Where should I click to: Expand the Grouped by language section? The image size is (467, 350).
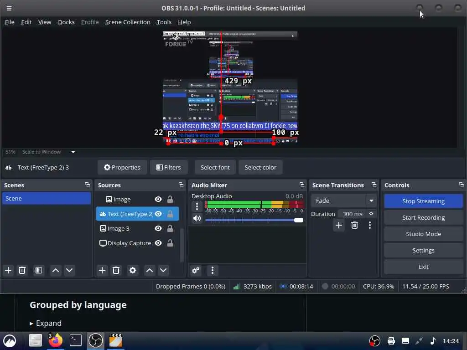point(46,323)
